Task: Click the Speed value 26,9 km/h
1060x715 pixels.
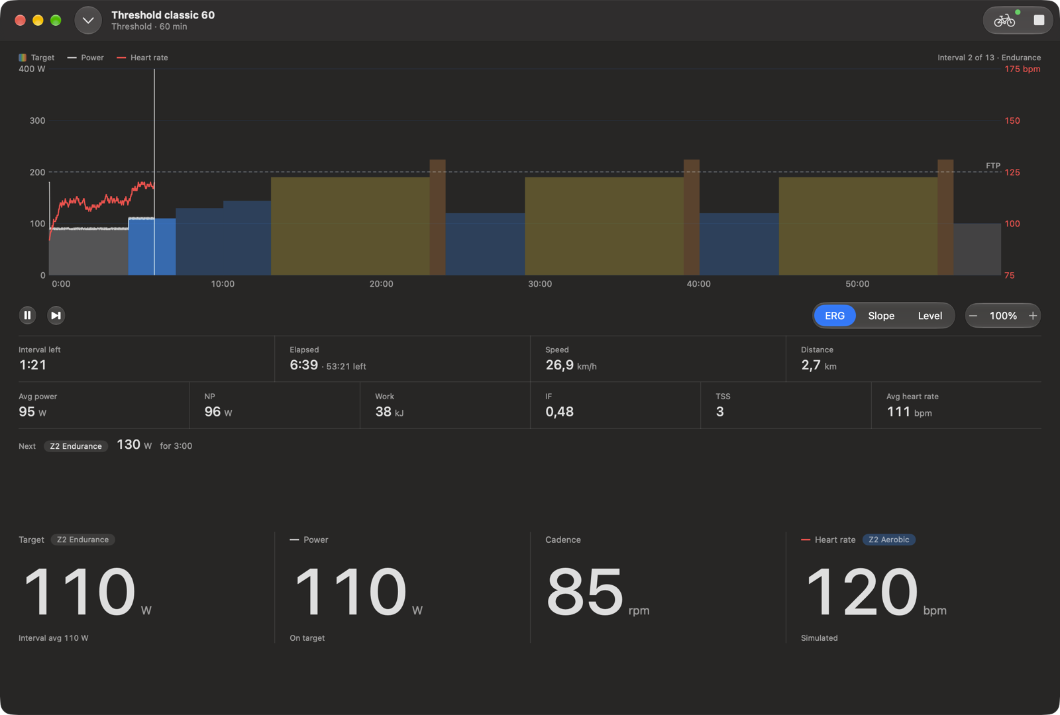Action: (571, 365)
